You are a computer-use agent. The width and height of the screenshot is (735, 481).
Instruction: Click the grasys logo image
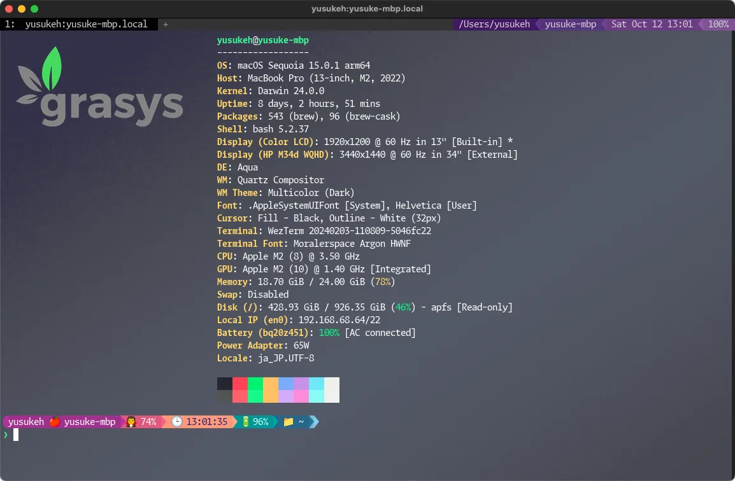99,87
